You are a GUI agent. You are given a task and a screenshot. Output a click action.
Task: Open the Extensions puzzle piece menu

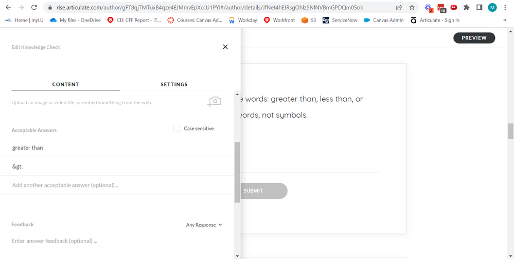pos(467,7)
